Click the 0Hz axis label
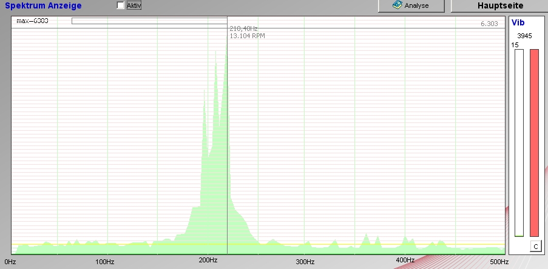Viewport: 548px width, 269px height. click(x=10, y=262)
